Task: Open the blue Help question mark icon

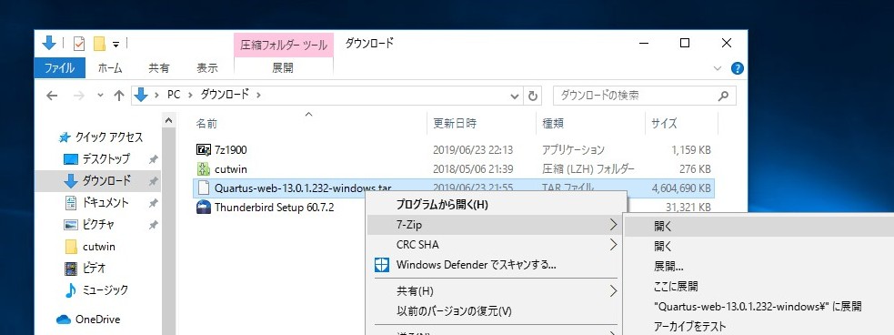Action: click(x=738, y=68)
